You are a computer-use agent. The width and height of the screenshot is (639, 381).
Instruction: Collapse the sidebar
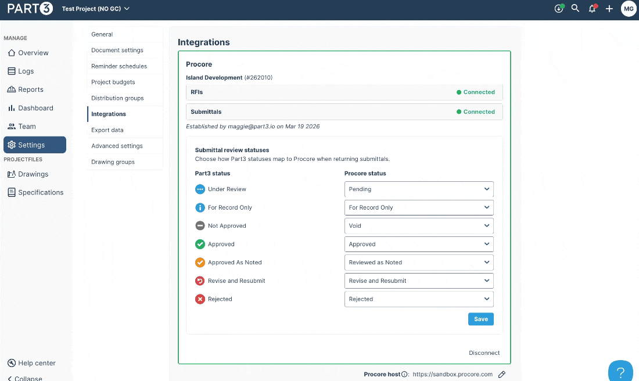click(x=25, y=378)
